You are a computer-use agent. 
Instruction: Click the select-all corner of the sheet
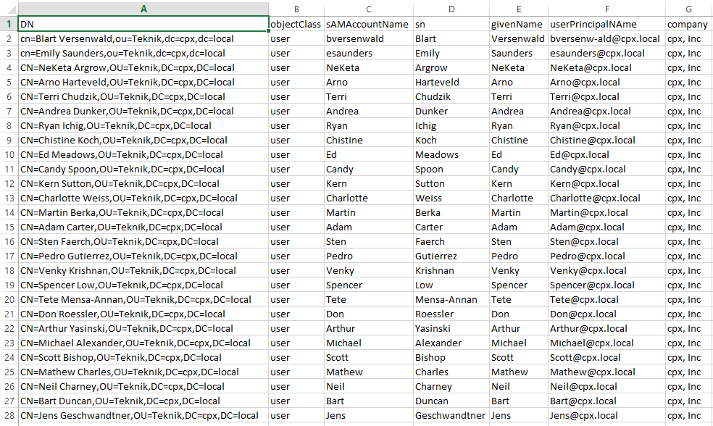[x=9, y=9]
